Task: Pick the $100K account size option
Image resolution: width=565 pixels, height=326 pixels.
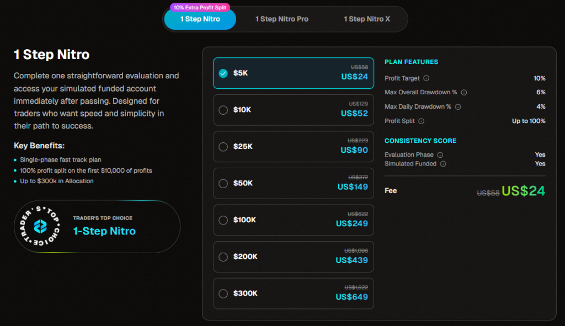Action: click(x=223, y=220)
